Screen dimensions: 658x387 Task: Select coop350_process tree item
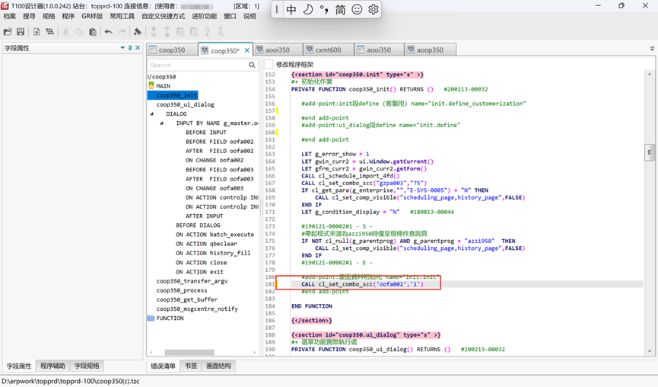(x=182, y=290)
